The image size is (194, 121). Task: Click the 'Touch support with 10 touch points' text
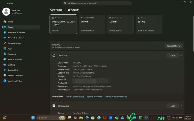[x=88, y=90]
